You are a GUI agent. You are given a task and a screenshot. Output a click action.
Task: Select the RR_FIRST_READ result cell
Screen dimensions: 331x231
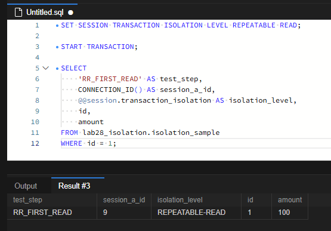(x=52, y=212)
